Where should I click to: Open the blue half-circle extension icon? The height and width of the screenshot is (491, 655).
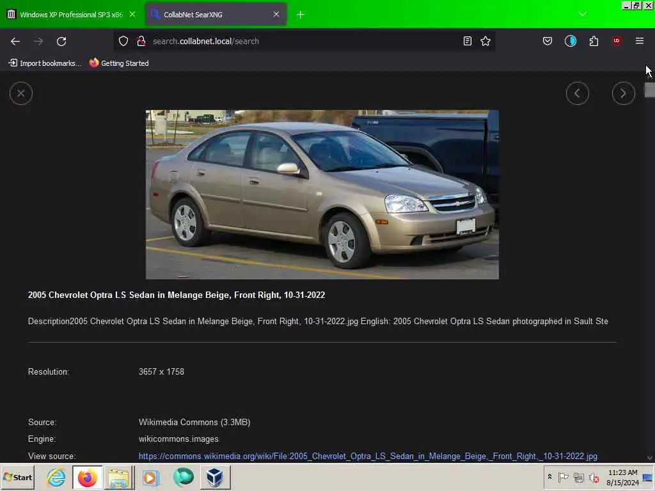pyautogui.click(x=570, y=41)
